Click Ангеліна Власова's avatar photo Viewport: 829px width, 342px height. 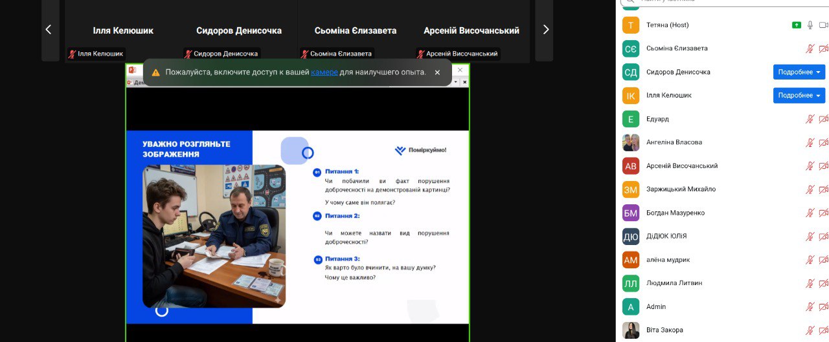click(631, 142)
